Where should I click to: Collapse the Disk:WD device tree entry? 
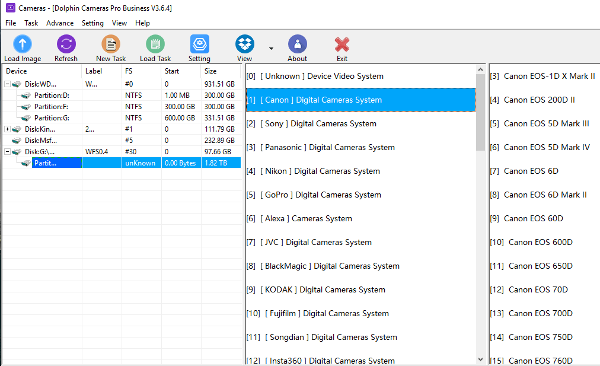6,84
